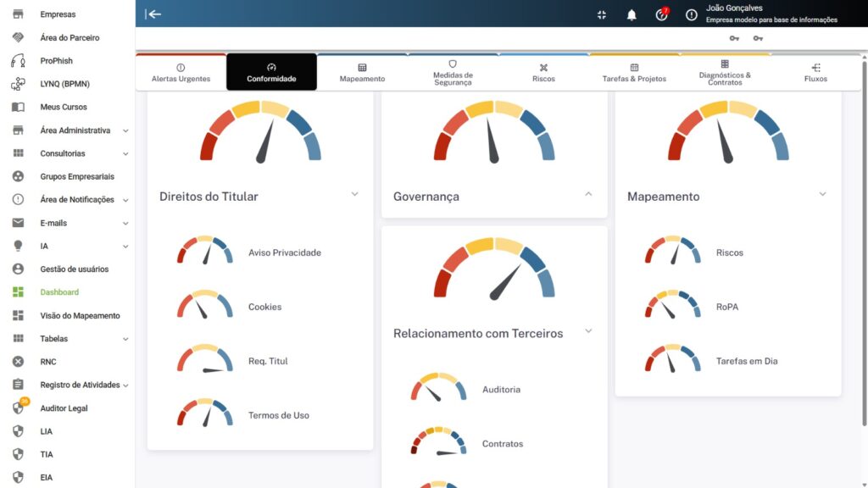Open Visão do Mapeamento link
Image resolution: width=868 pixels, height=488 pixels.
point(80,316)
